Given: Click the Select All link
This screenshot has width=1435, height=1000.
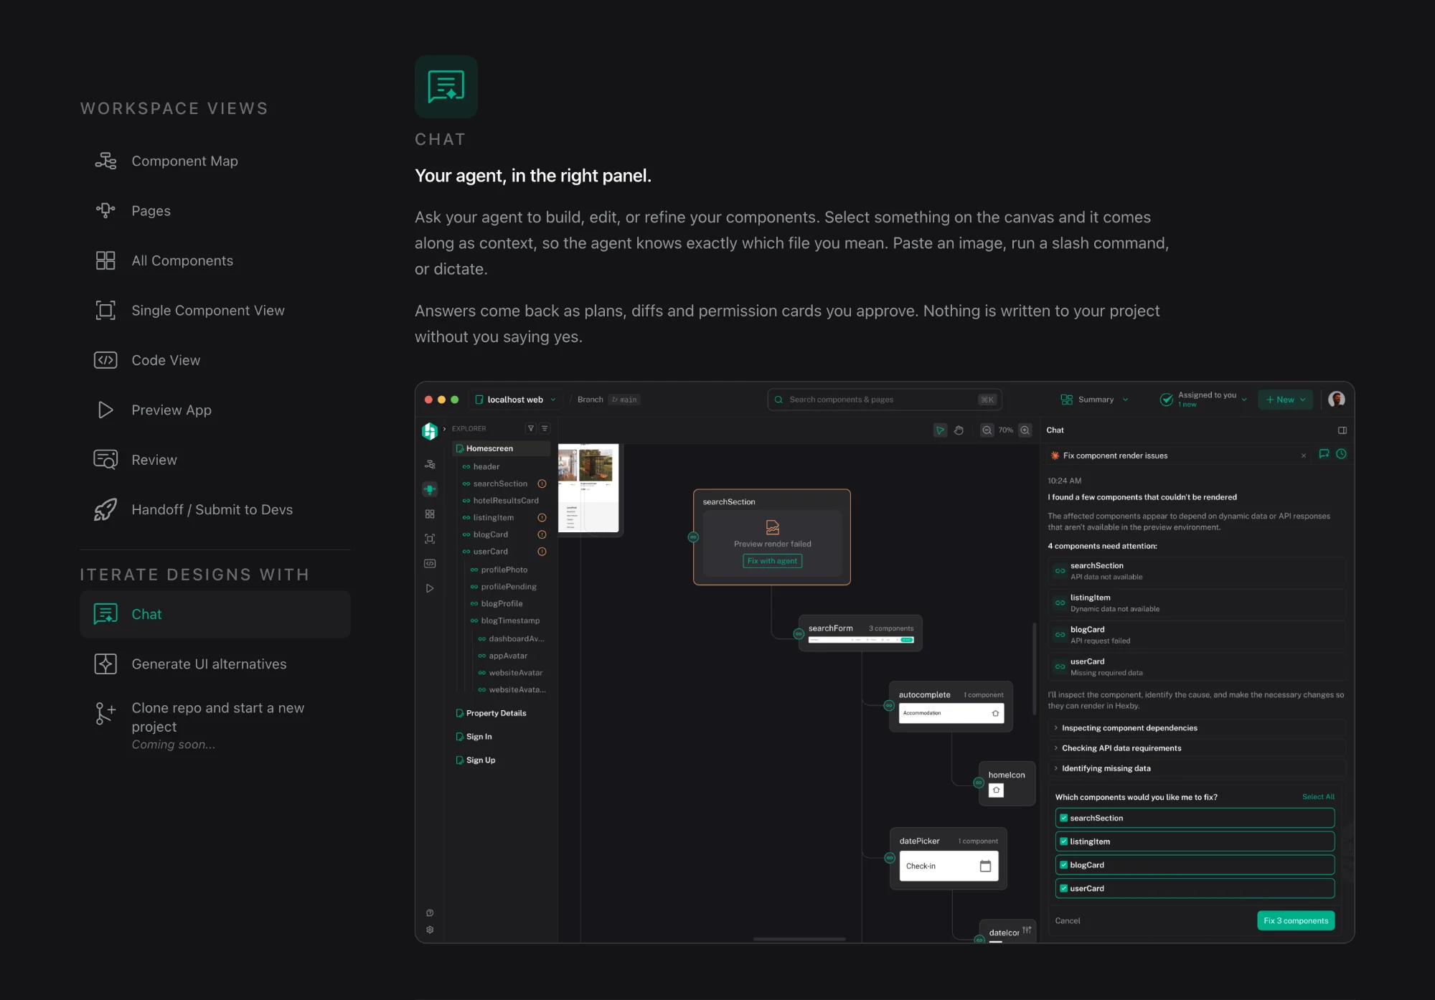Looking at the screenshot, I should coord(1318,797).
